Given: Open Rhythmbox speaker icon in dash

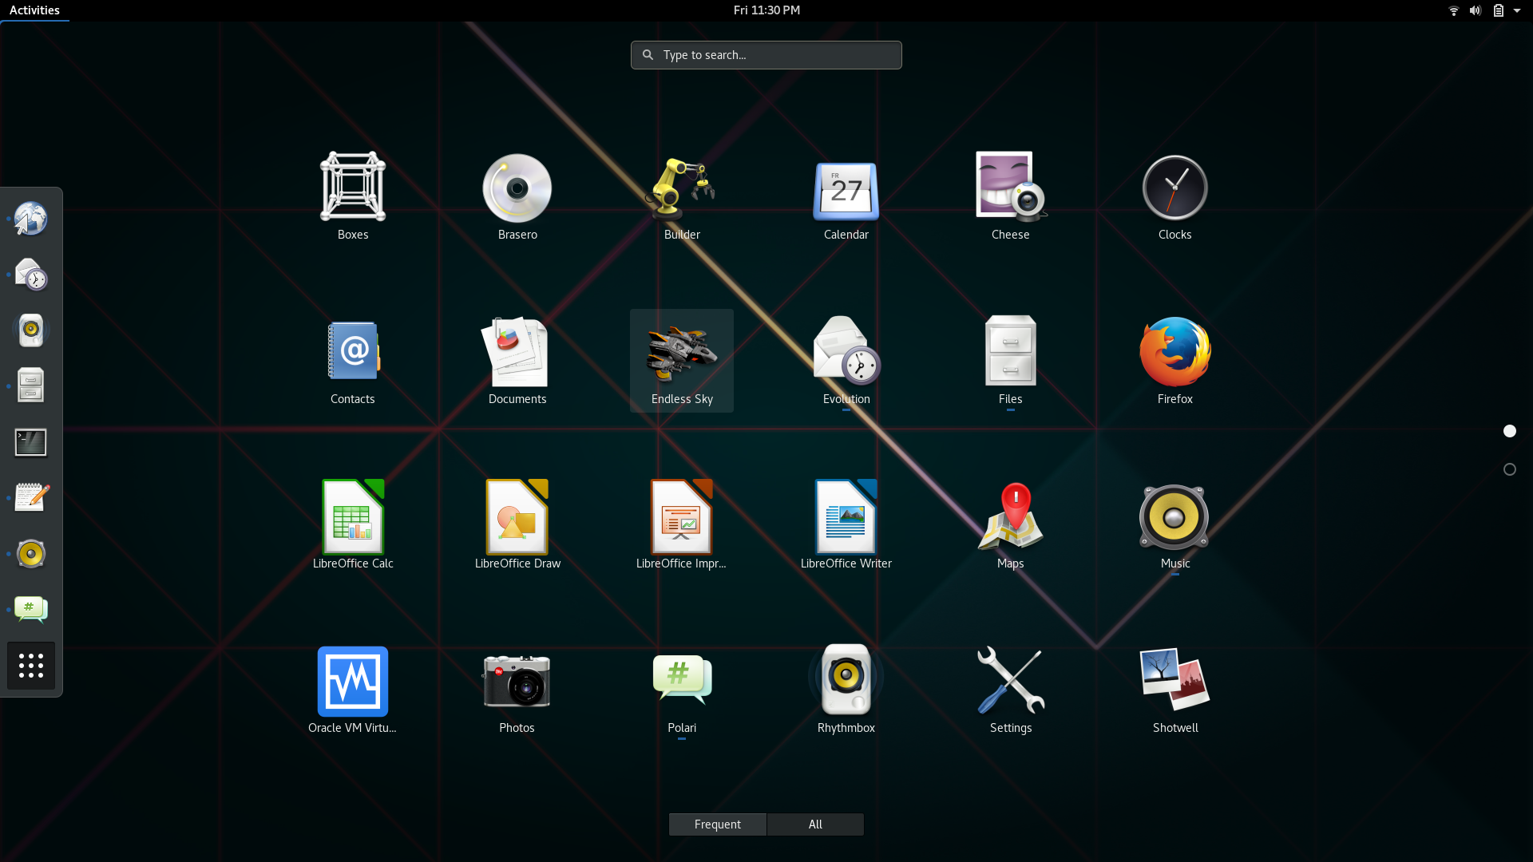Looking at the screenshot, I should click(31, 330).
